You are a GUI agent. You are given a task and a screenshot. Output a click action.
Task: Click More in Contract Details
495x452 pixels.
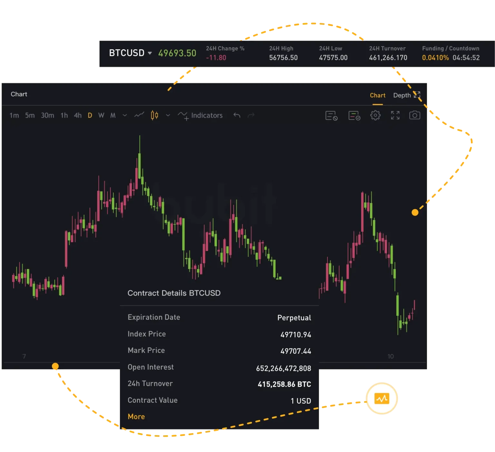point(136,417)
